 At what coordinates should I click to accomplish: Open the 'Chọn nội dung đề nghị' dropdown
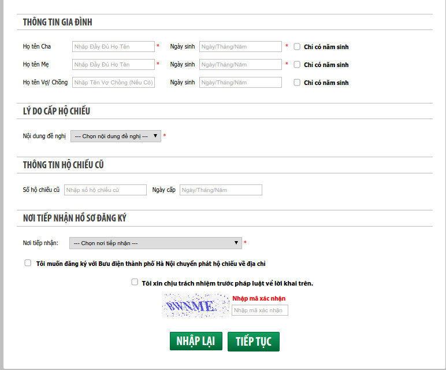[116, 136]
